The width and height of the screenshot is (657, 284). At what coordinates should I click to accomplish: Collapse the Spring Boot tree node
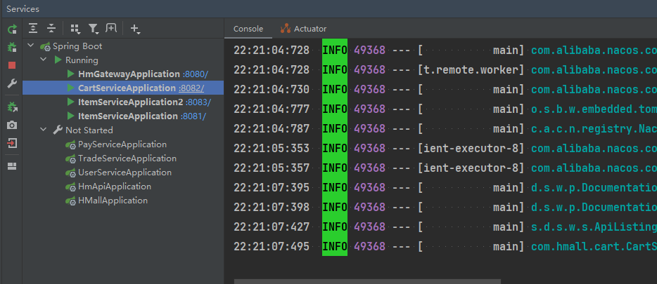pyautogui.click(x=31, y=46)
